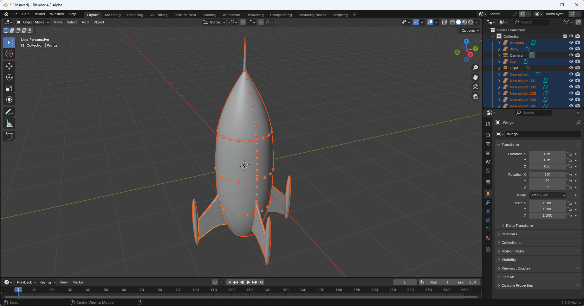
Task: Hide the Light object in viewport
Action: coord(571,68)
